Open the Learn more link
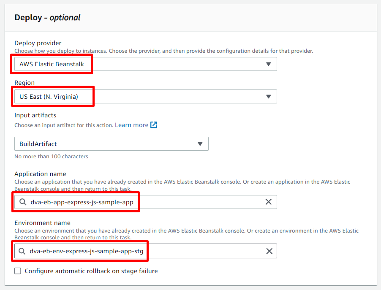 point(131,125)
